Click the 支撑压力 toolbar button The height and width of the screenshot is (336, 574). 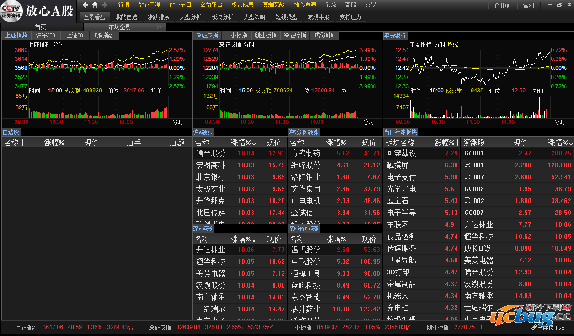(x=350, y=17)
